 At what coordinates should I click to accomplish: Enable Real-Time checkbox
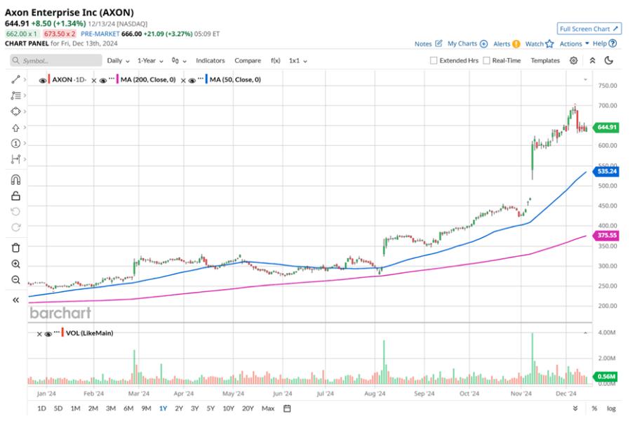coord(486,61)
